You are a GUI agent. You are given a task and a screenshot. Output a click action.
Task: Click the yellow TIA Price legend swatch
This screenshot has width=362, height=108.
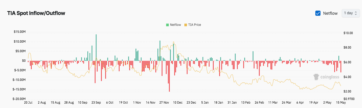pos(185,25)
